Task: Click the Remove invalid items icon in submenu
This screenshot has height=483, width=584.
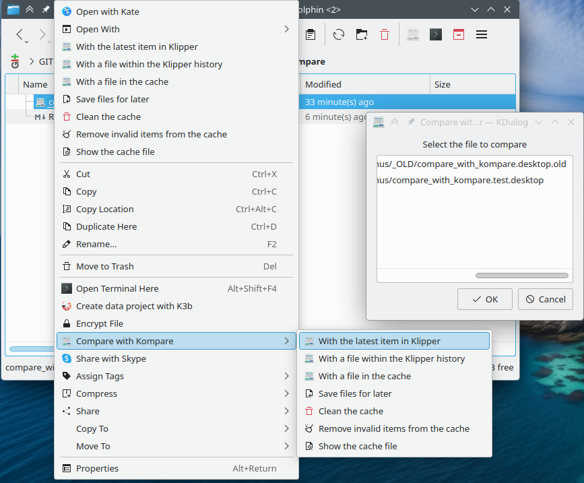Action: coord(309,428)
